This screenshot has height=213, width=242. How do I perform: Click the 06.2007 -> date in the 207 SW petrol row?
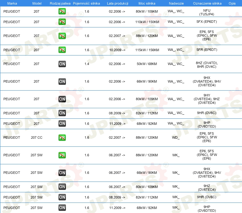(117, 155)
